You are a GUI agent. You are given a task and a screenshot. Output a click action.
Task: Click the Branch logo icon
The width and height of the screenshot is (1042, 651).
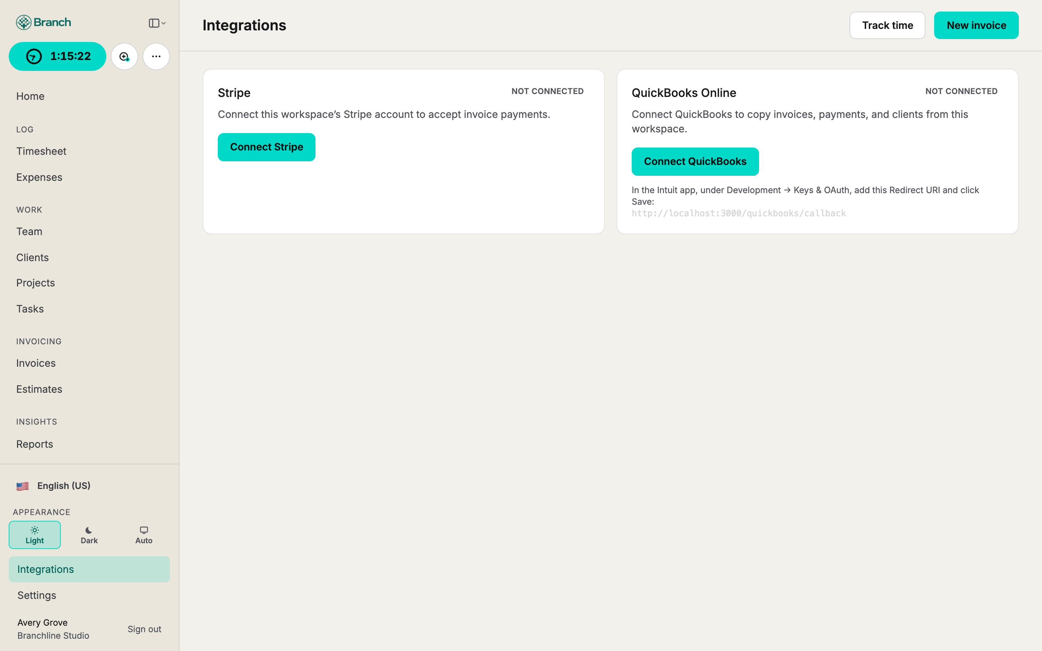pyautogui.click(x=24, y=22)
